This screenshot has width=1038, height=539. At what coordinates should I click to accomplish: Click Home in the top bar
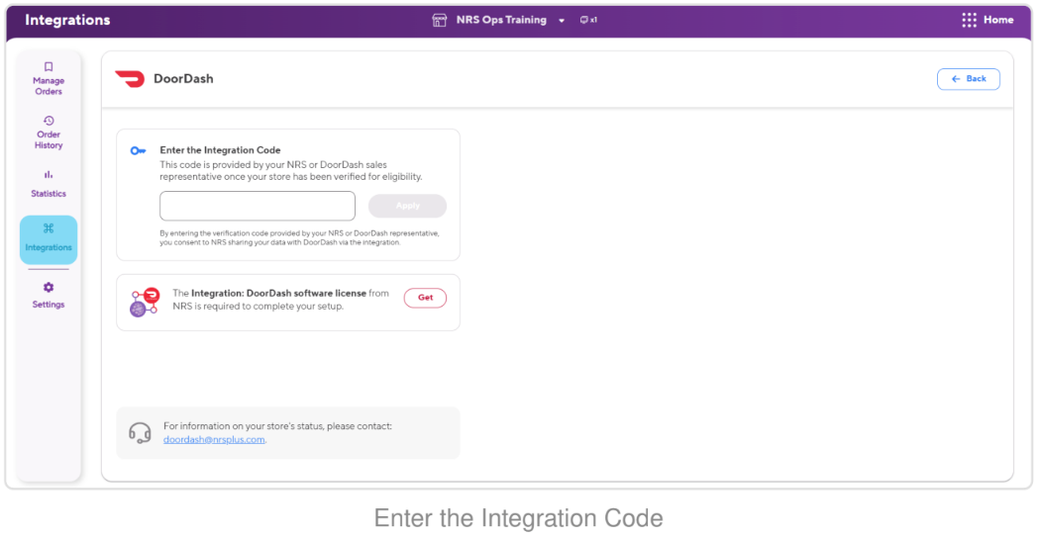pos(998,20)
